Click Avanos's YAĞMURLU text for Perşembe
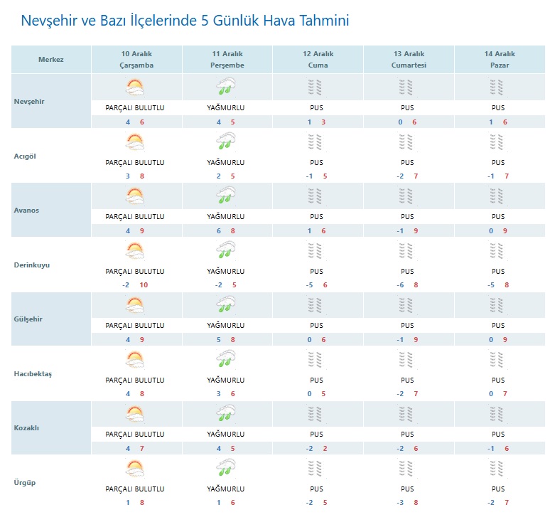555x527 pixels. click(x=225, y=216)
